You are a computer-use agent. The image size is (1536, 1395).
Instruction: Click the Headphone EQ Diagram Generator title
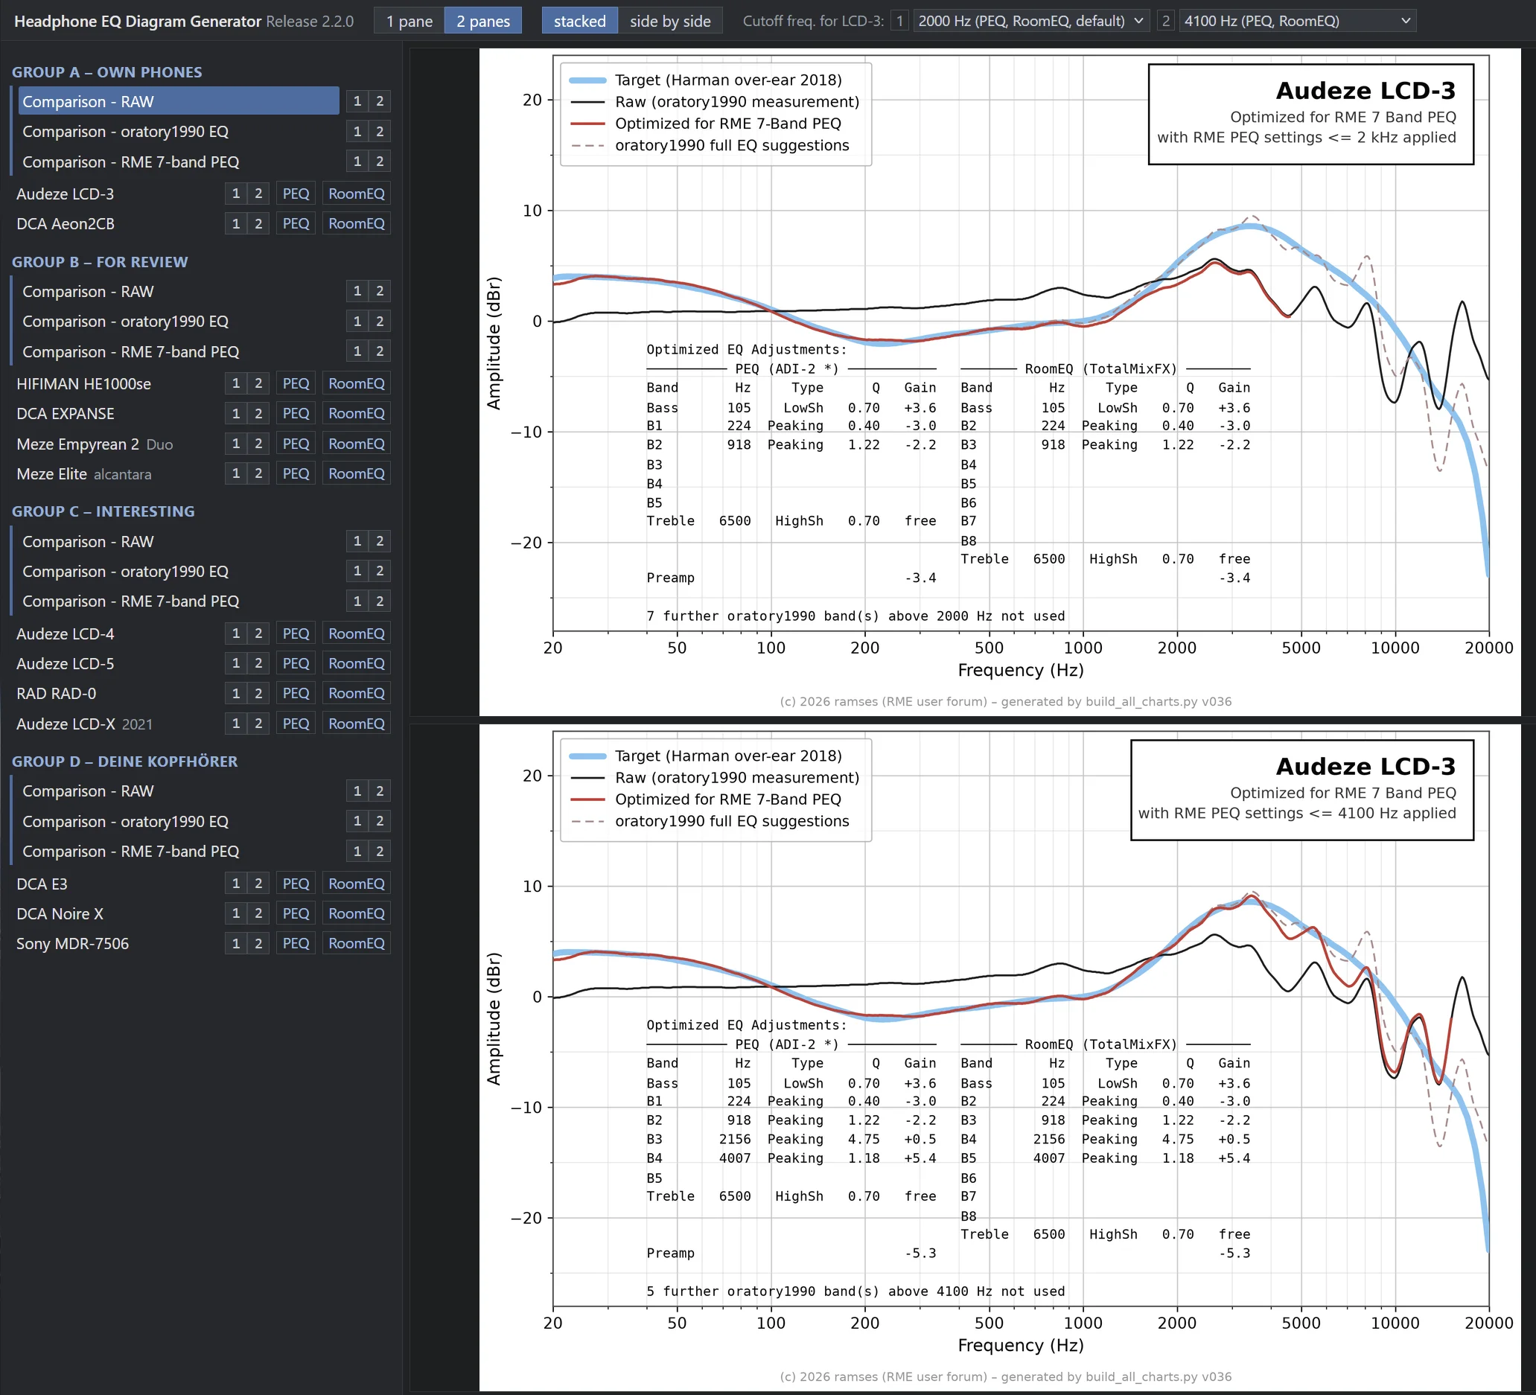click(138, 22)
